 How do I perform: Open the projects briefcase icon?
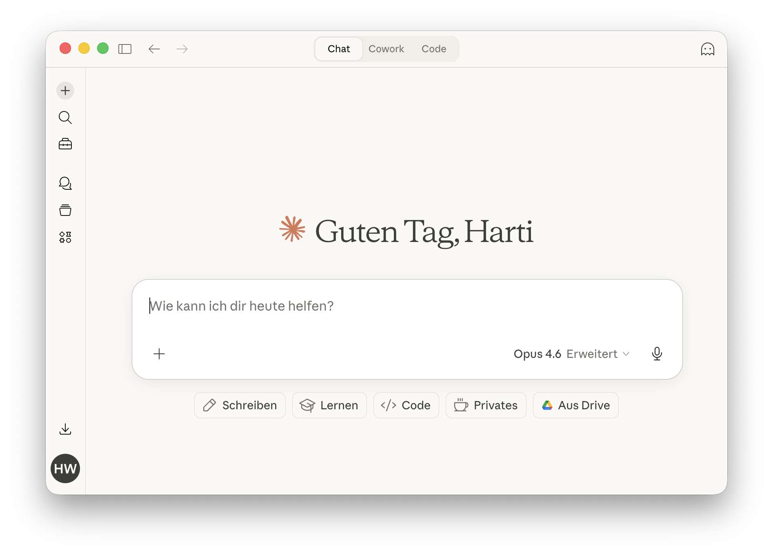click(x=65, y=144)
